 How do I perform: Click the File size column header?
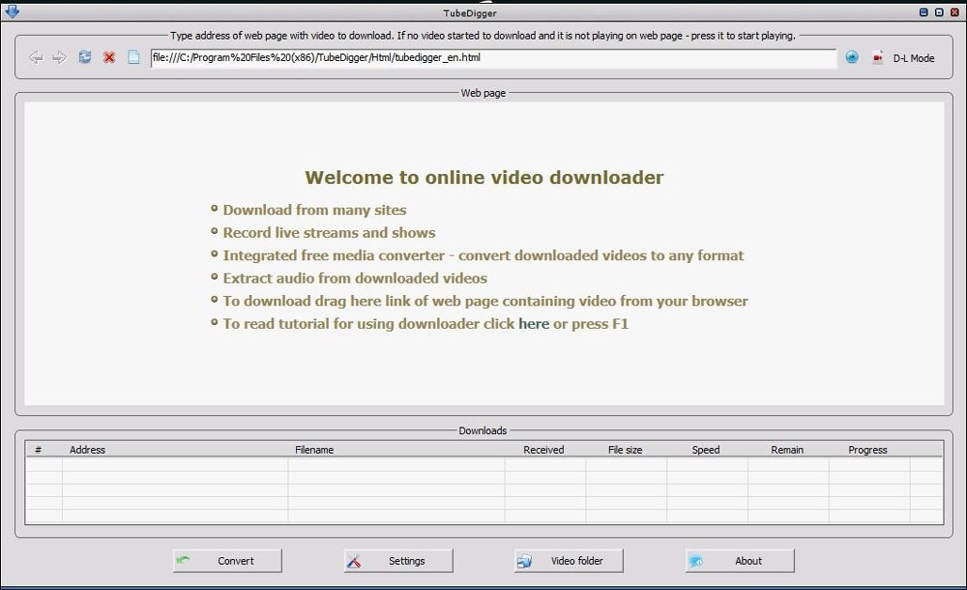626,450
